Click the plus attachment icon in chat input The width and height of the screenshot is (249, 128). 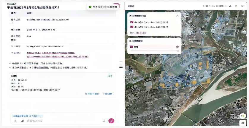click(15, 121)
